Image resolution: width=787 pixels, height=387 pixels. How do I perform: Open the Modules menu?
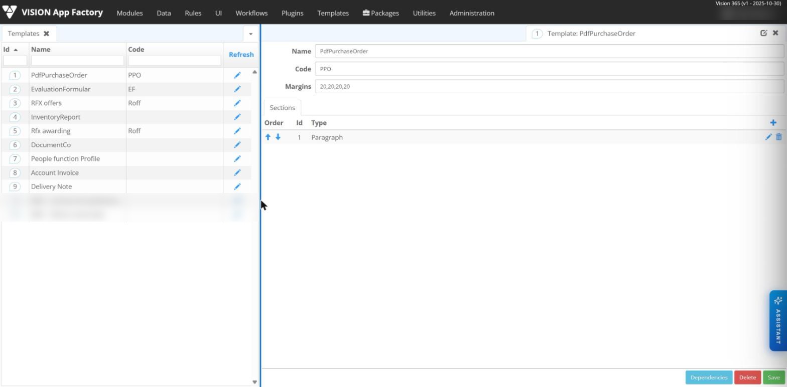(x=129, y=13)
